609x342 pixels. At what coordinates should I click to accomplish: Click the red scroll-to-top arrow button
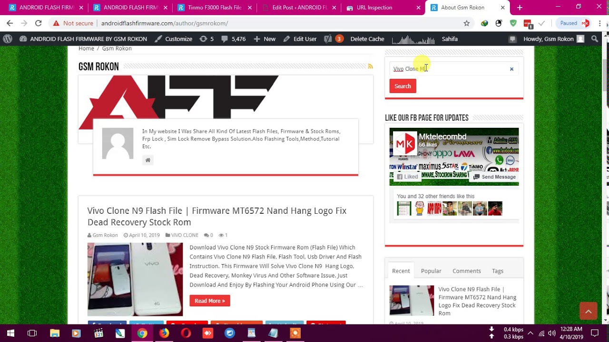coord(588,311)
